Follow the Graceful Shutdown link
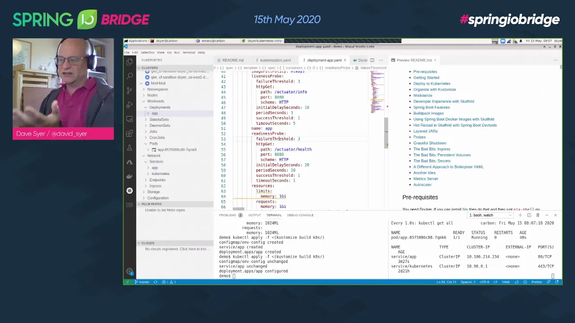Screen dimensions: 575x323 pyautogui.click(x=430, y=143)
